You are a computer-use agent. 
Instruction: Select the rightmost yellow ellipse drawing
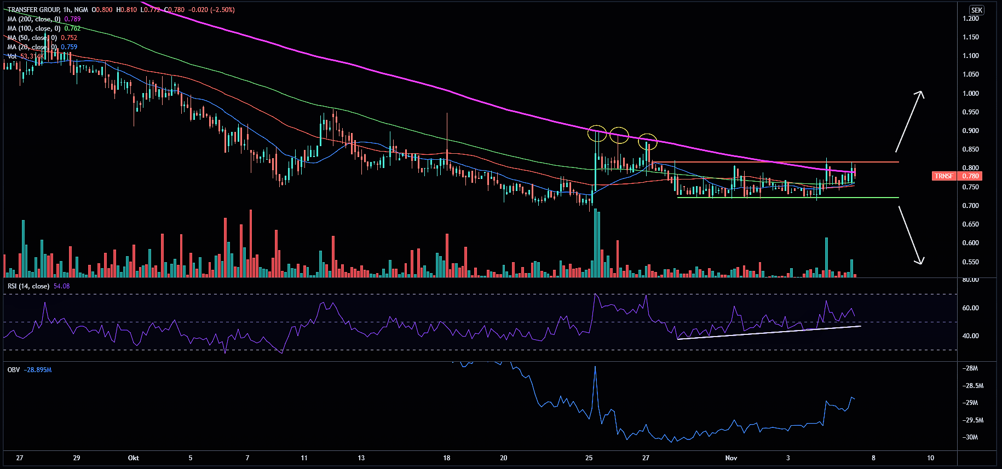coord(648,141)
